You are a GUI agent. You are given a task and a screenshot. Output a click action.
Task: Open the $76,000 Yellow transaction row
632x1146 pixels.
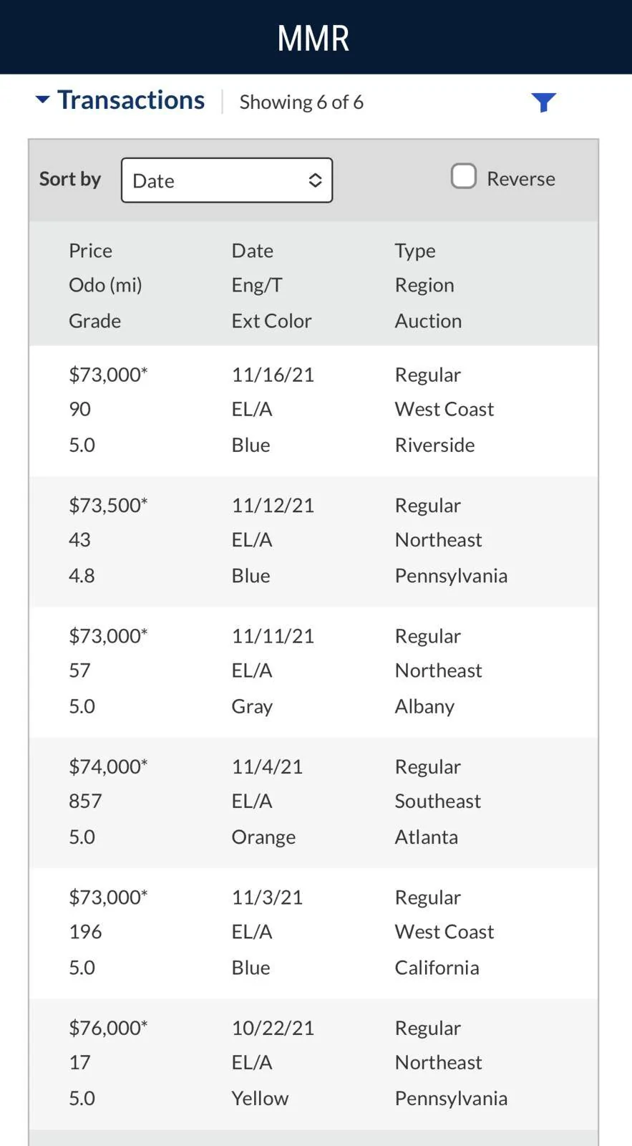313,1064
